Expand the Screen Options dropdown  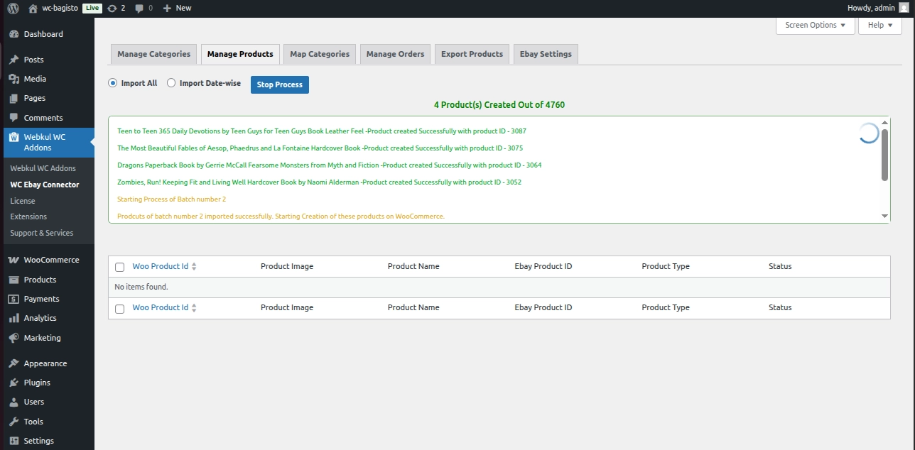point(815,25)
